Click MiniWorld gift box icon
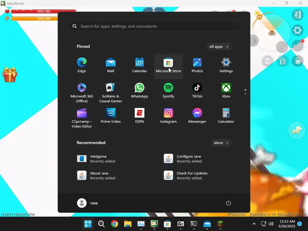This screenshot has width=308, height=231. click(x=10, y=75)
